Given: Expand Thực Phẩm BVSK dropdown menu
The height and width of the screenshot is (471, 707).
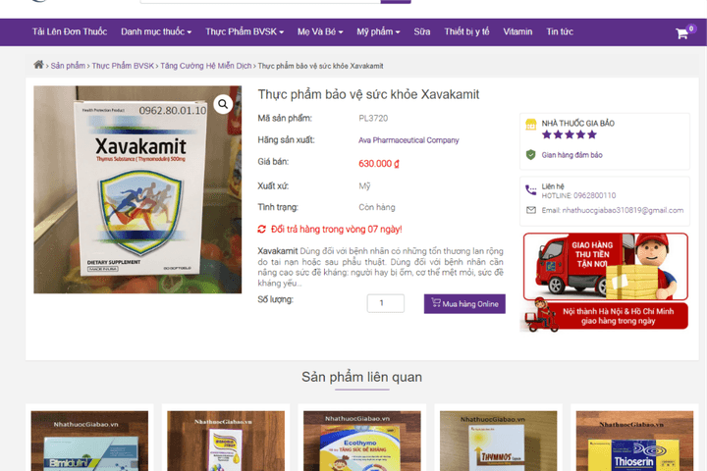Looking at the screenshot, I should (245, 32).
